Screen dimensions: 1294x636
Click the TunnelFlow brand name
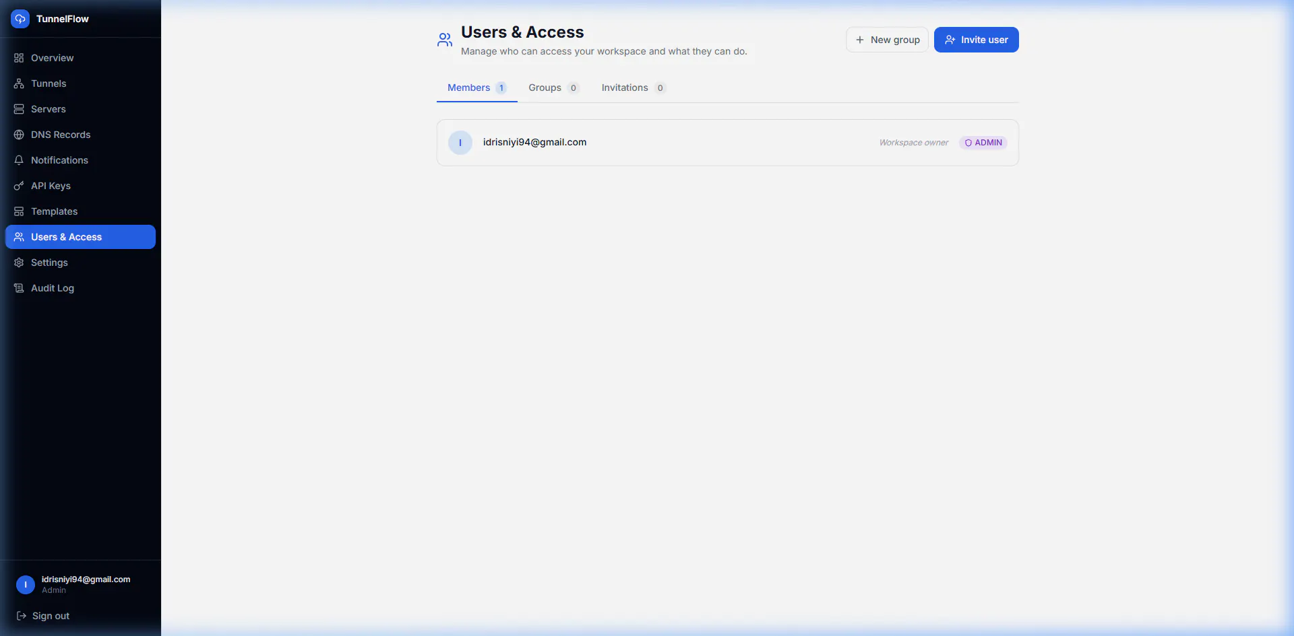[x=63, y=19]
